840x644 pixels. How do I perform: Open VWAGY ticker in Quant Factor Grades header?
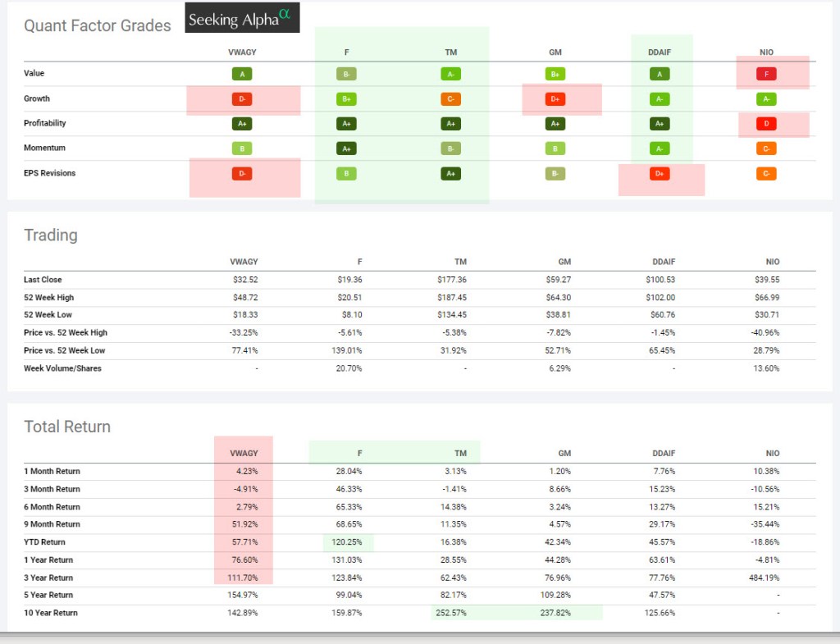(242, 51)
